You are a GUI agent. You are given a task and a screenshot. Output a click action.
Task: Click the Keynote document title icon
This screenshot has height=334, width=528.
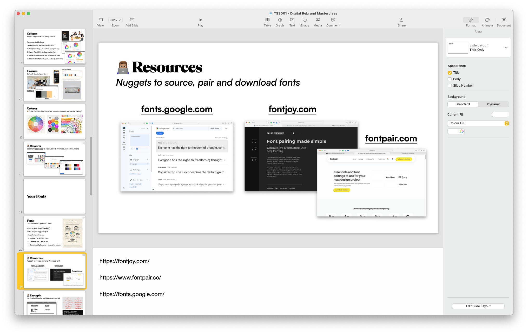271,13
